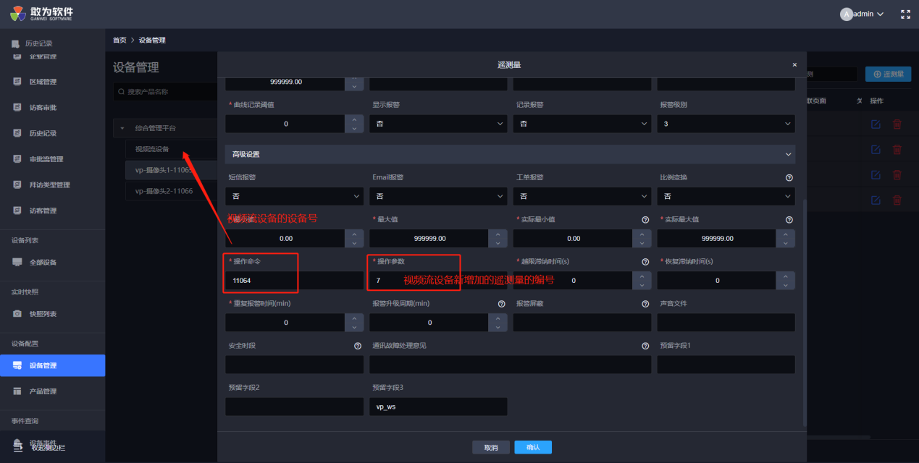Click the 搜索产品名称 search box
This screenshot has width=919, height=463.
pyautogui.click(x=167, y=92)
